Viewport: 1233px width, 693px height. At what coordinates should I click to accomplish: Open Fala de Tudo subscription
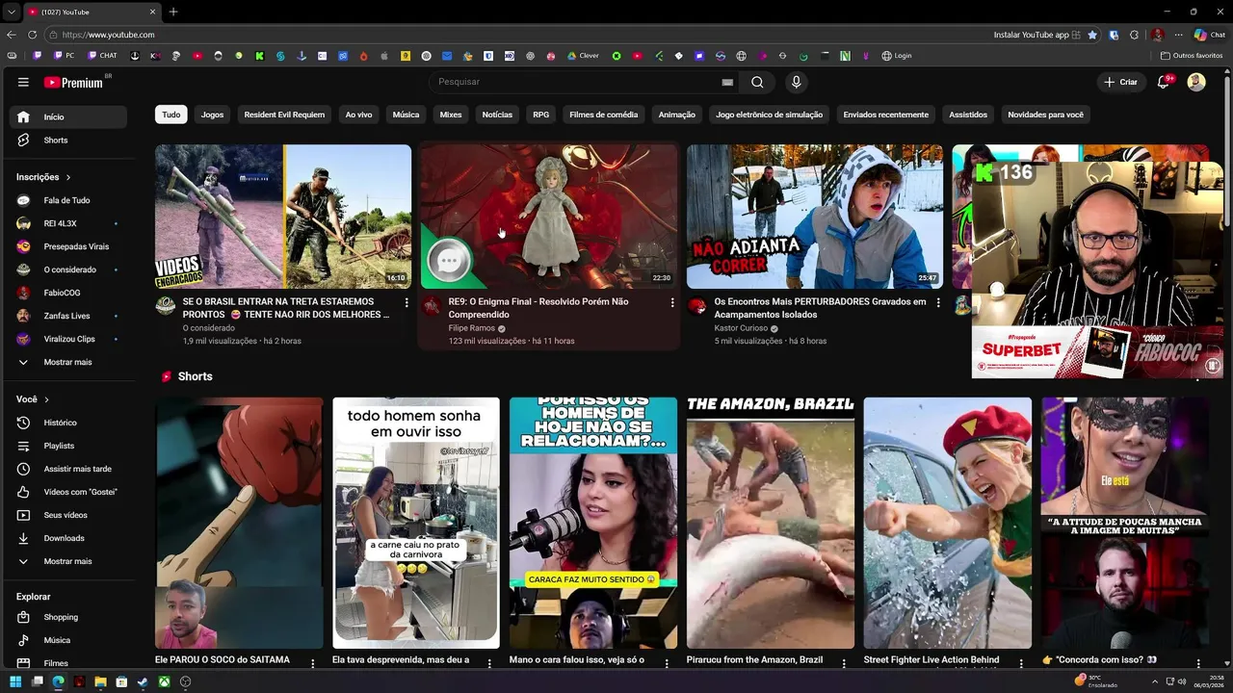click(x=68, y=200)
